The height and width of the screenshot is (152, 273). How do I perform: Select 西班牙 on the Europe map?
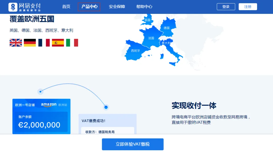coord(135,51)
